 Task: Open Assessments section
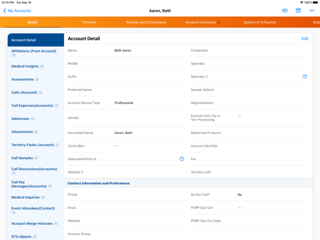tap(36, 80)
